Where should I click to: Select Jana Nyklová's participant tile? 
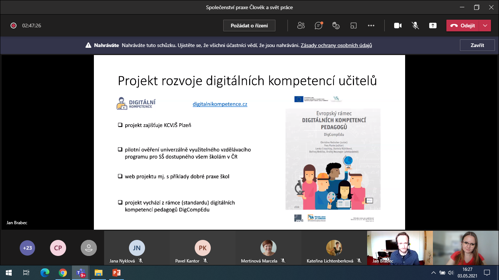click(x=137, y=248)
